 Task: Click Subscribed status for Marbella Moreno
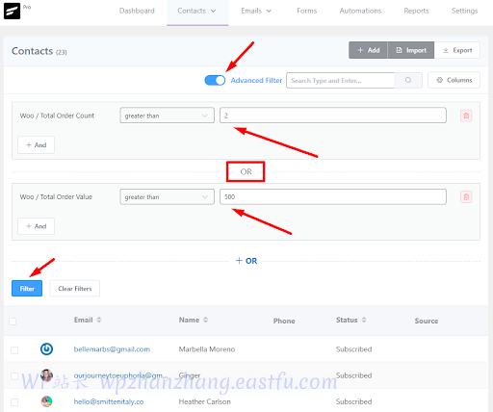353,349
